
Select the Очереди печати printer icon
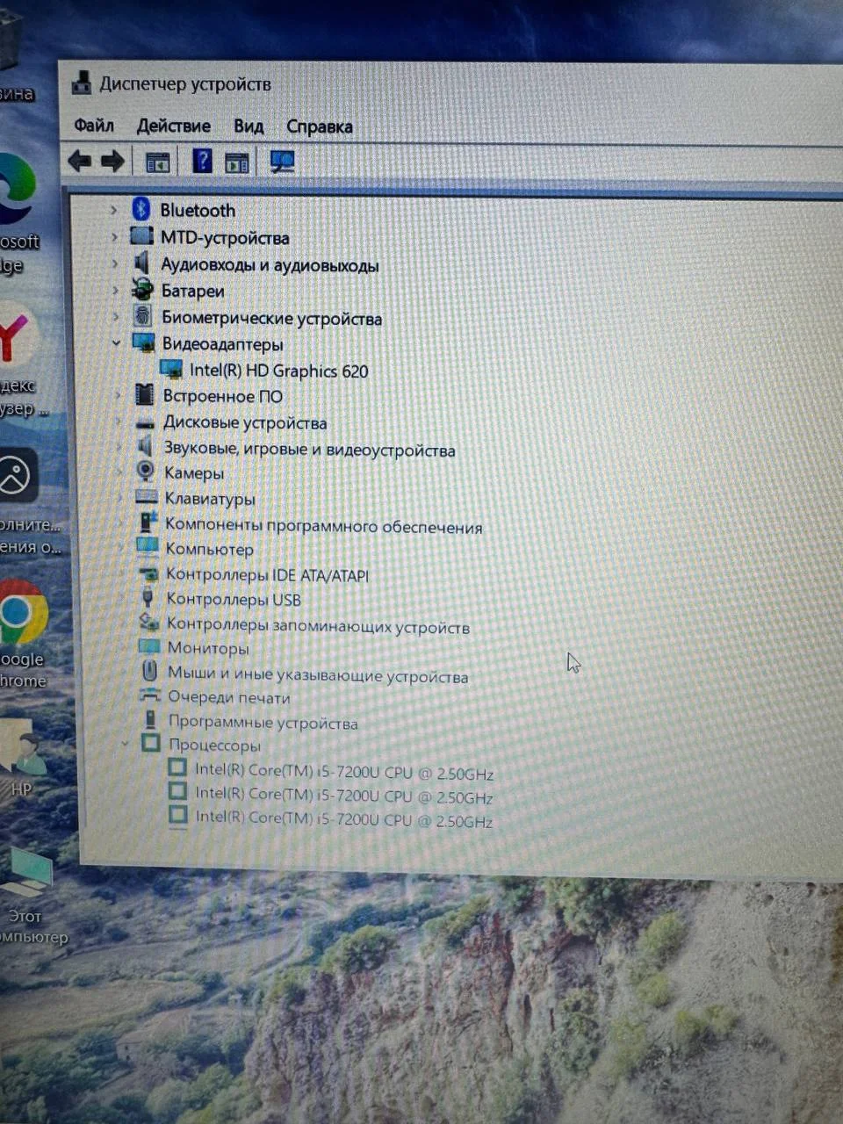click(x=151, y=695)
